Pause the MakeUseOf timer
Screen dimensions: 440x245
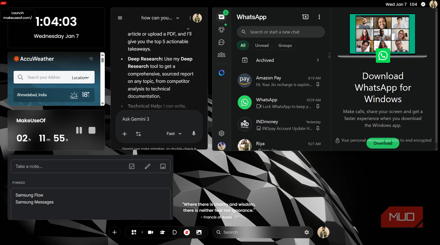(79, 130)
